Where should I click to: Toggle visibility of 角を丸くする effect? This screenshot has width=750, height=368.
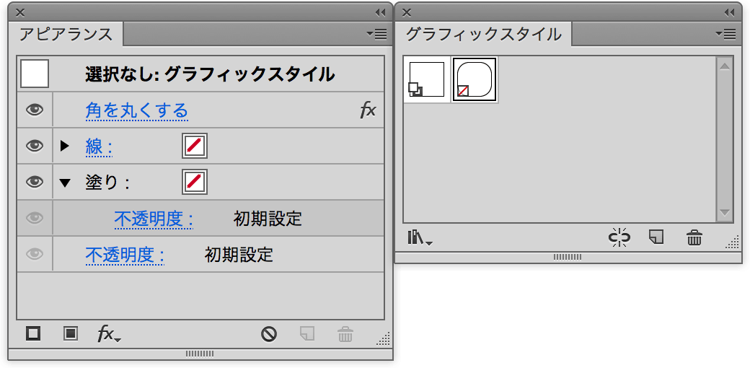(x=35, y=110)
